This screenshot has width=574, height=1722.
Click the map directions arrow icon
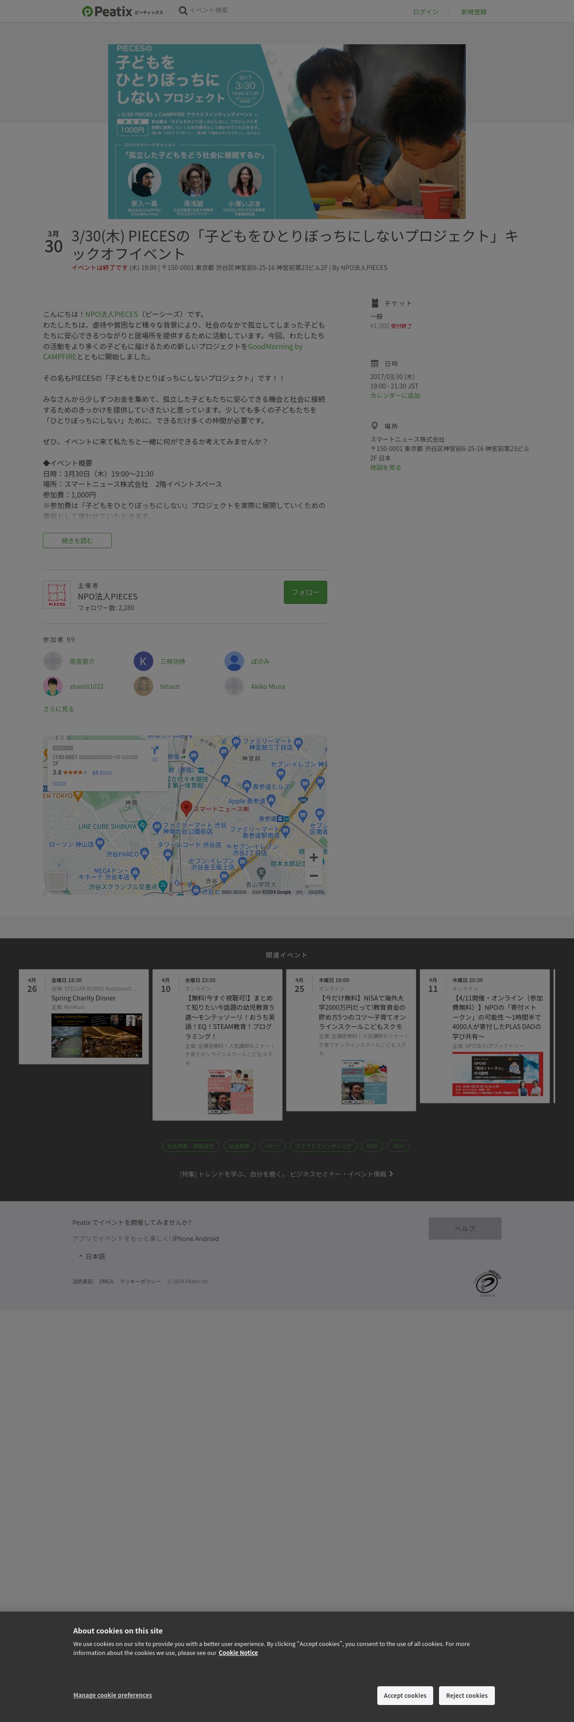coord(154,750)
